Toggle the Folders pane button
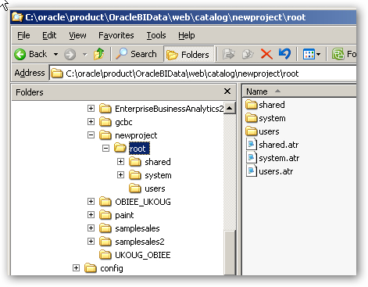368x287 pixels. [x=188, y=54]
